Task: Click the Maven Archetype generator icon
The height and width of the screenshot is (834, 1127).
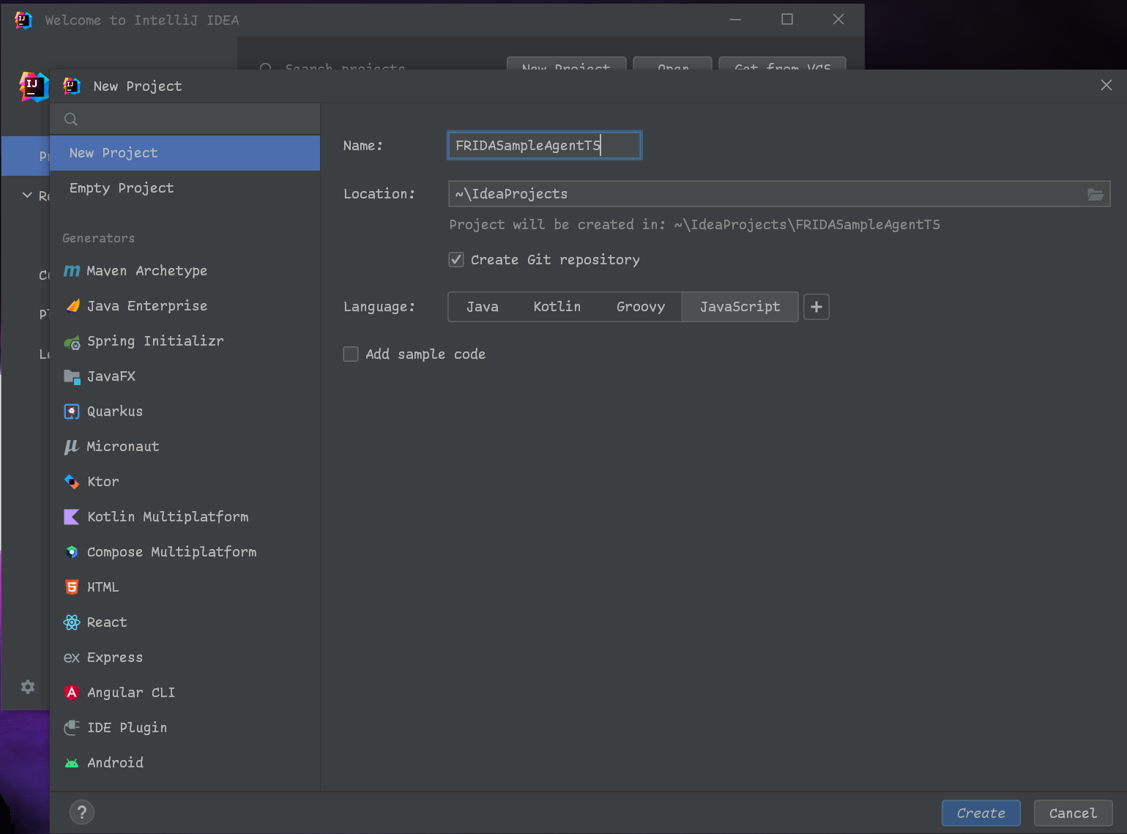Action: point(72,271)
